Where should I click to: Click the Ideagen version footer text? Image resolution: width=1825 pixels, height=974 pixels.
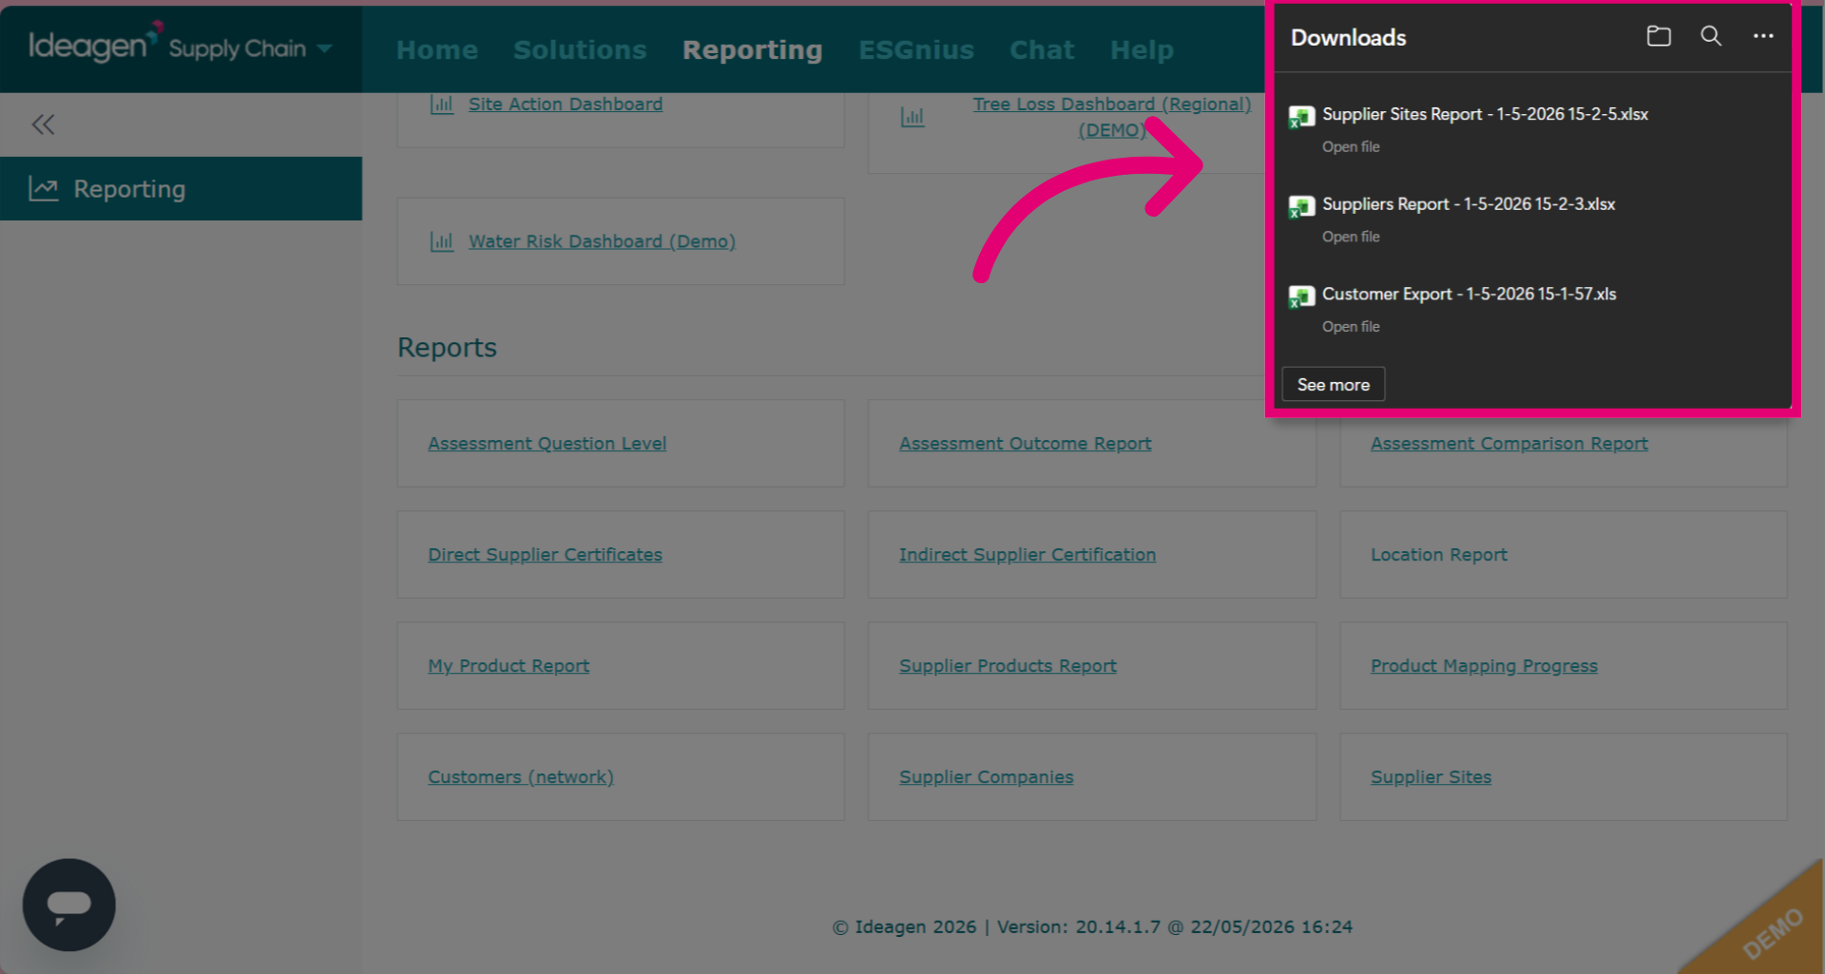[x=1092, y=926]
